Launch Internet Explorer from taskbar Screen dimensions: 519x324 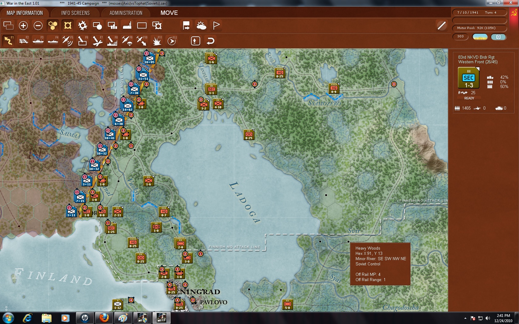27,318
